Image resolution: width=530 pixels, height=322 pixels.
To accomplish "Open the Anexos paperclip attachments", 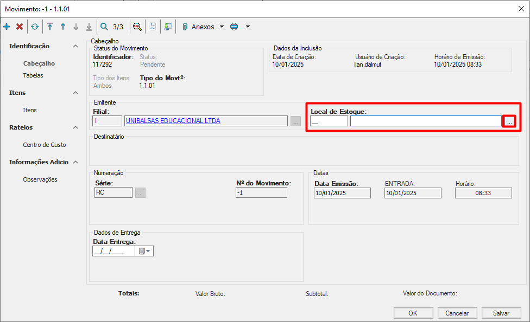I will 198,27.
